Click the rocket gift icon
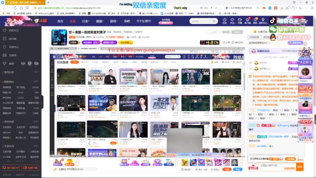 pyautogui.click(x=193, y=163)
